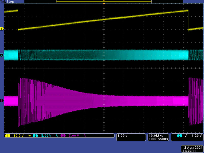Click the Stop acquisition status label

tap(10, 2)
